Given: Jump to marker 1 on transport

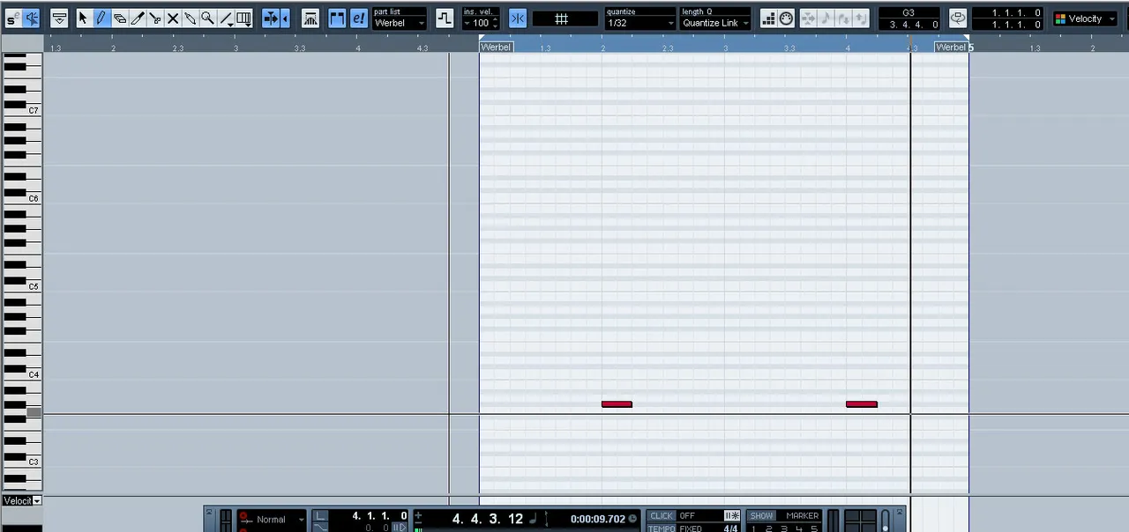Looking at the screenshot, I should click(x=754, y=528).
